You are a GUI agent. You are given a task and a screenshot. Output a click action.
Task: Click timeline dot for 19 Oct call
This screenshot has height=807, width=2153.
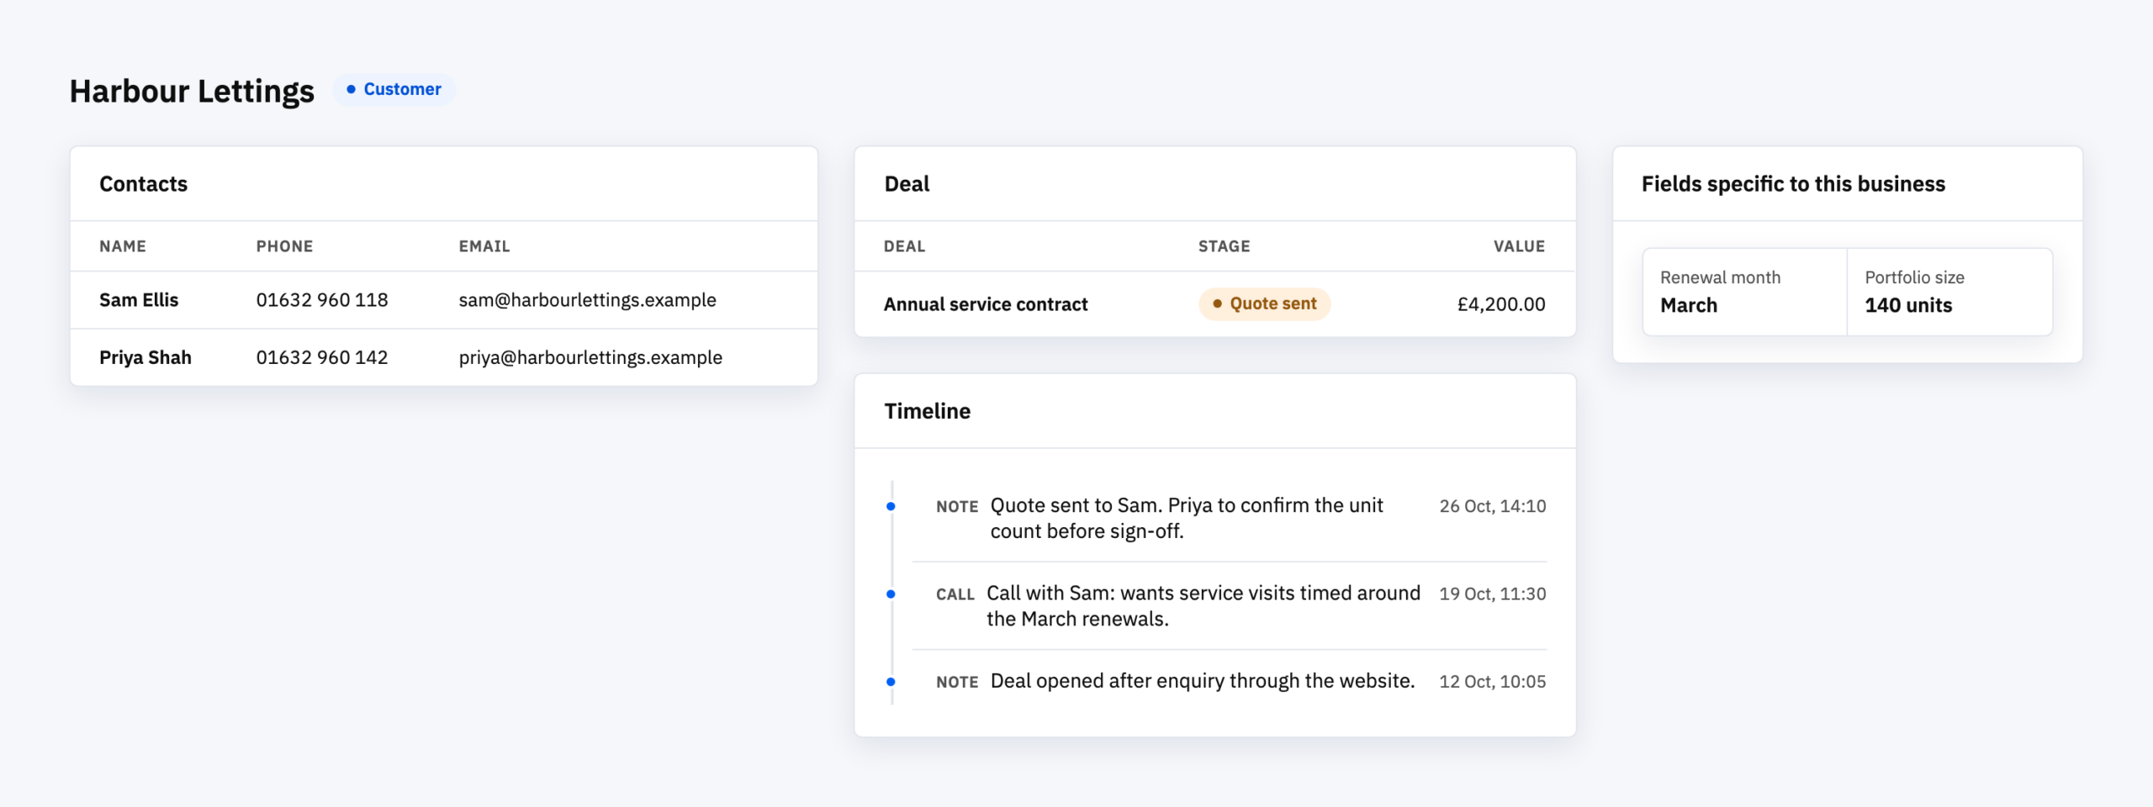coord(891,594)
